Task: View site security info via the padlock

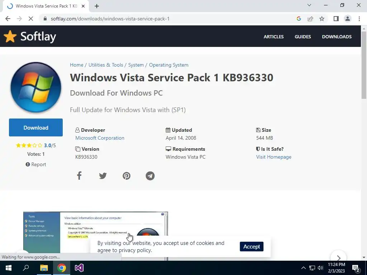Action: click(x=45, y=19)
